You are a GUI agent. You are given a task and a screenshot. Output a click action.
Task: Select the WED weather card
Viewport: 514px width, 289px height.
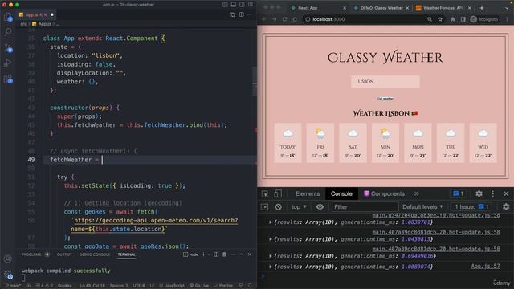[483, 143]
